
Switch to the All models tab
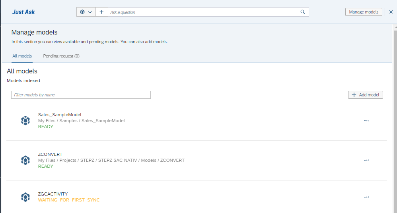pos(22,56)
